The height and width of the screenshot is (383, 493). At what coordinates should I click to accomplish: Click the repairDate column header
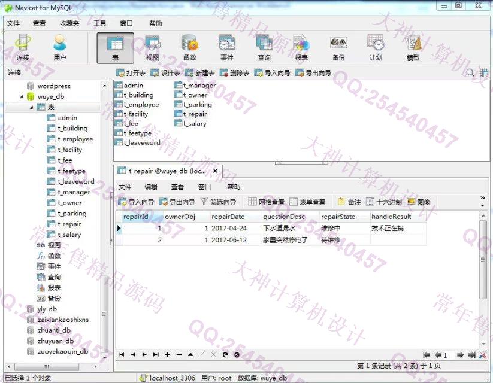click(236, 217)
